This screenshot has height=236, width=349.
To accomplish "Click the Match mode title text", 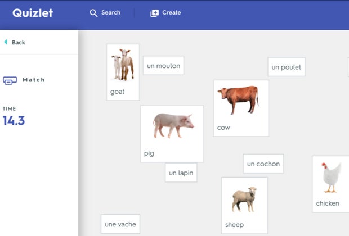I will click(34, 80).
